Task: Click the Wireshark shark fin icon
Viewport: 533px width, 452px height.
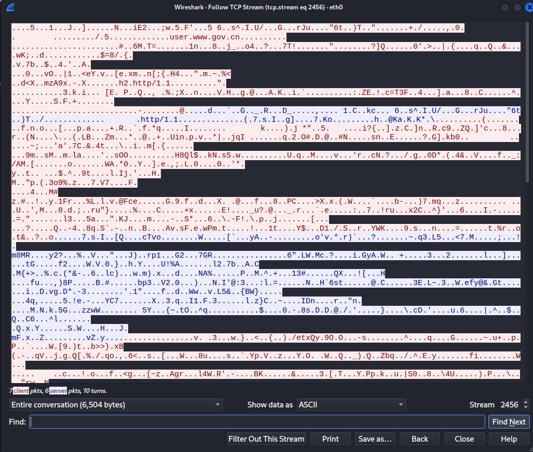Action: (x=10, y=7)
